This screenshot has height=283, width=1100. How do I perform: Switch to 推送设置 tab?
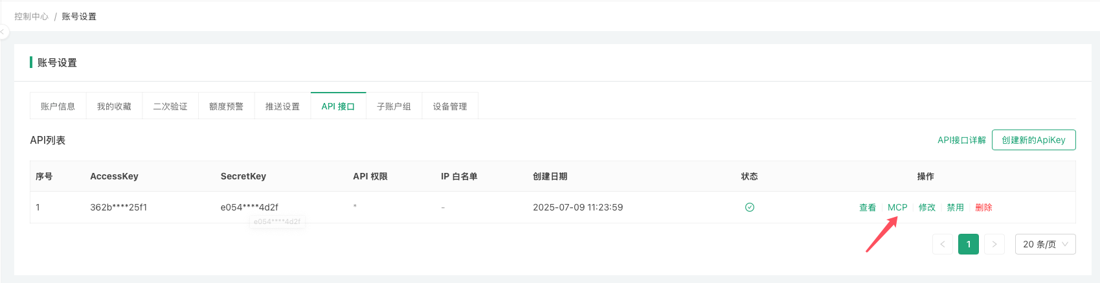[282, 106]
